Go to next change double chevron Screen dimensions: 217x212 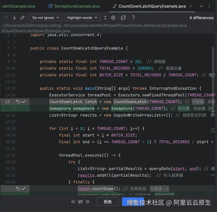88,202
